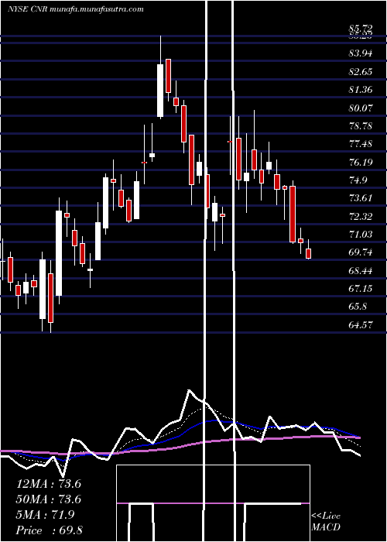Click the 67.15 price axis label

(361, 289)
